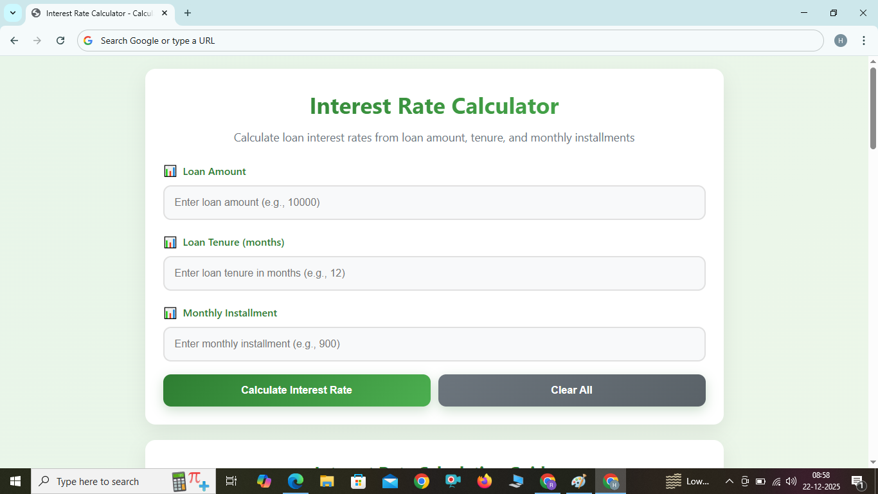Viewport: 878px width, 494px height.
Task: Expand hidden icons in the system tray
Action: point(729,481)
